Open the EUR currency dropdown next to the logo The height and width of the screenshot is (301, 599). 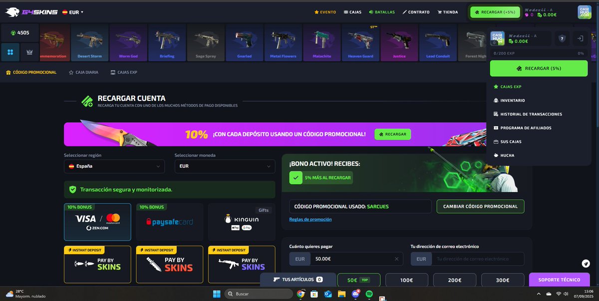pyautogui.click(x=73, y=12)
